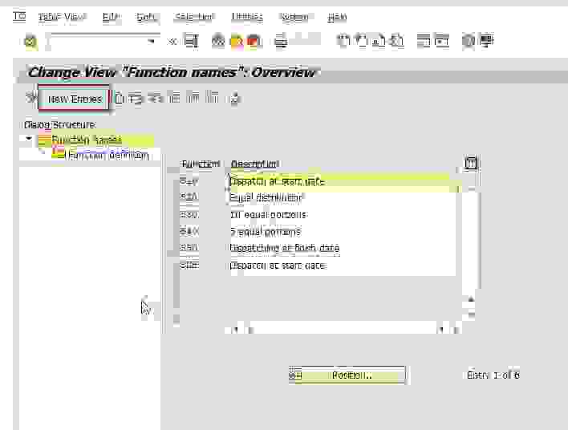Open the Goto menu

146,17
